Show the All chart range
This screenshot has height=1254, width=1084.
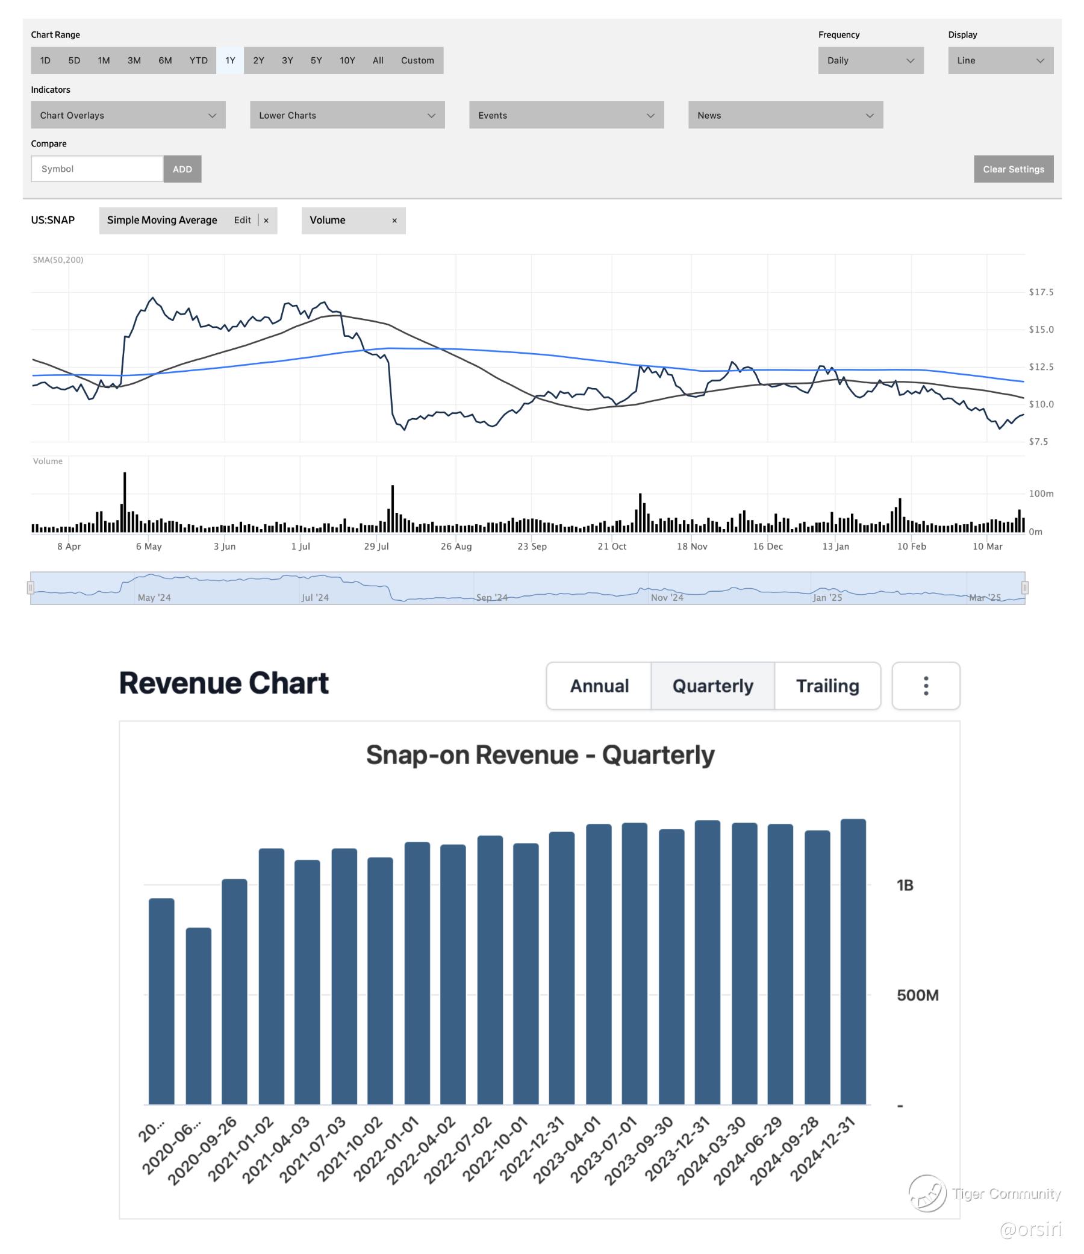[378, 60]
